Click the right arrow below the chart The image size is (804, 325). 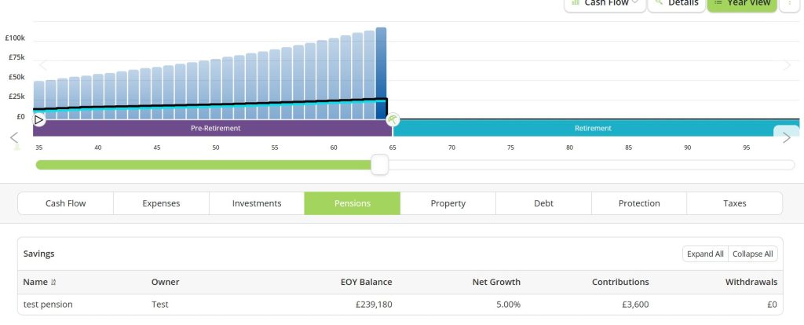(x=787, y=138)
